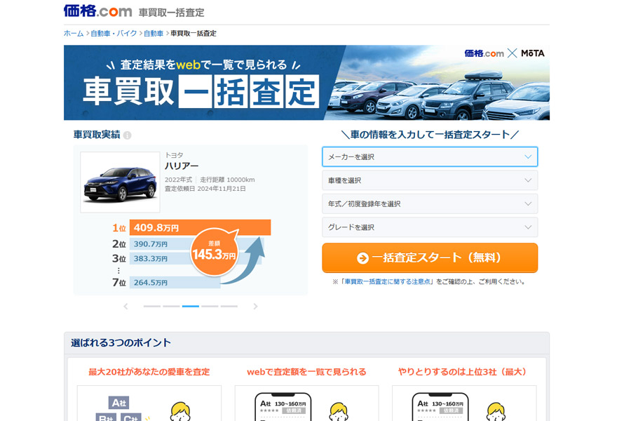Click the 価格.com logo

(x=97, y=11)
